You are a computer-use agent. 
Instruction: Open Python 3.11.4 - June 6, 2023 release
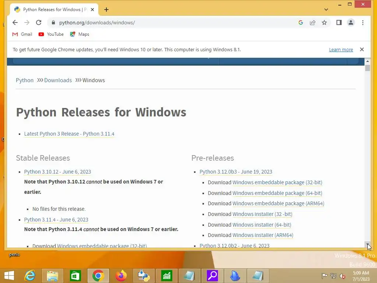tap(56, 220)
